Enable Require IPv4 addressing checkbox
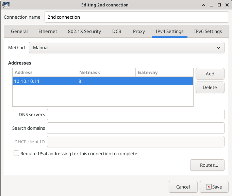Image resolution: width=232 pixels, height=196 pixels. click(16, 154)
